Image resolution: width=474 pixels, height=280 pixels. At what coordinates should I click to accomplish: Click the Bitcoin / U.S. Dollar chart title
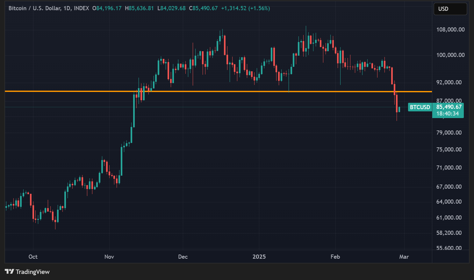click(48, 8)
